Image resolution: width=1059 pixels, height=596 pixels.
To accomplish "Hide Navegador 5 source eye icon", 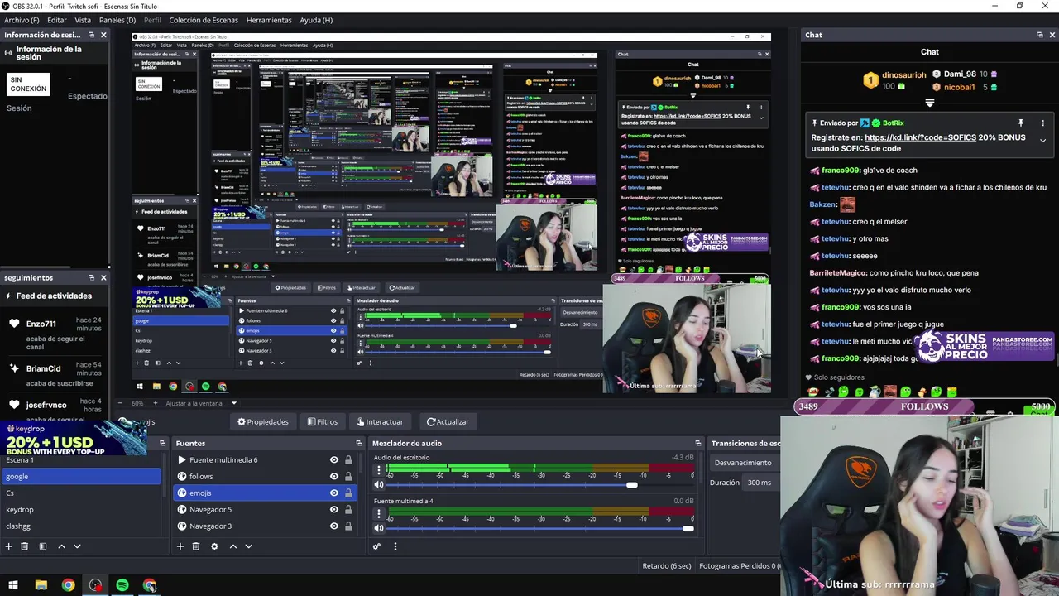I will 334,510.
